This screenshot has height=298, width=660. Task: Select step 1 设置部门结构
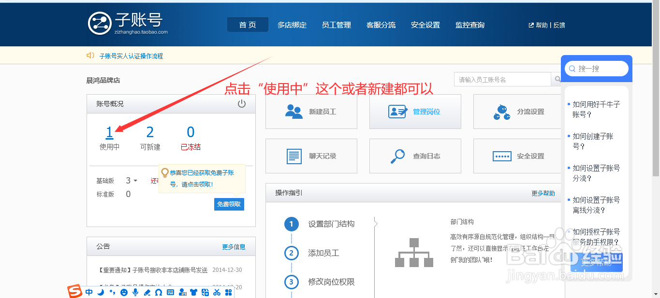(320, 224)
